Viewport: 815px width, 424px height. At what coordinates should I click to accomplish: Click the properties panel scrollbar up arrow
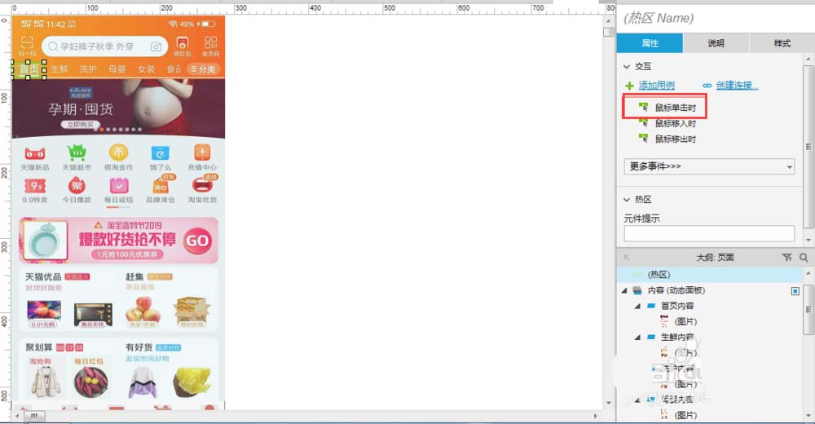[x=808, y=59]
